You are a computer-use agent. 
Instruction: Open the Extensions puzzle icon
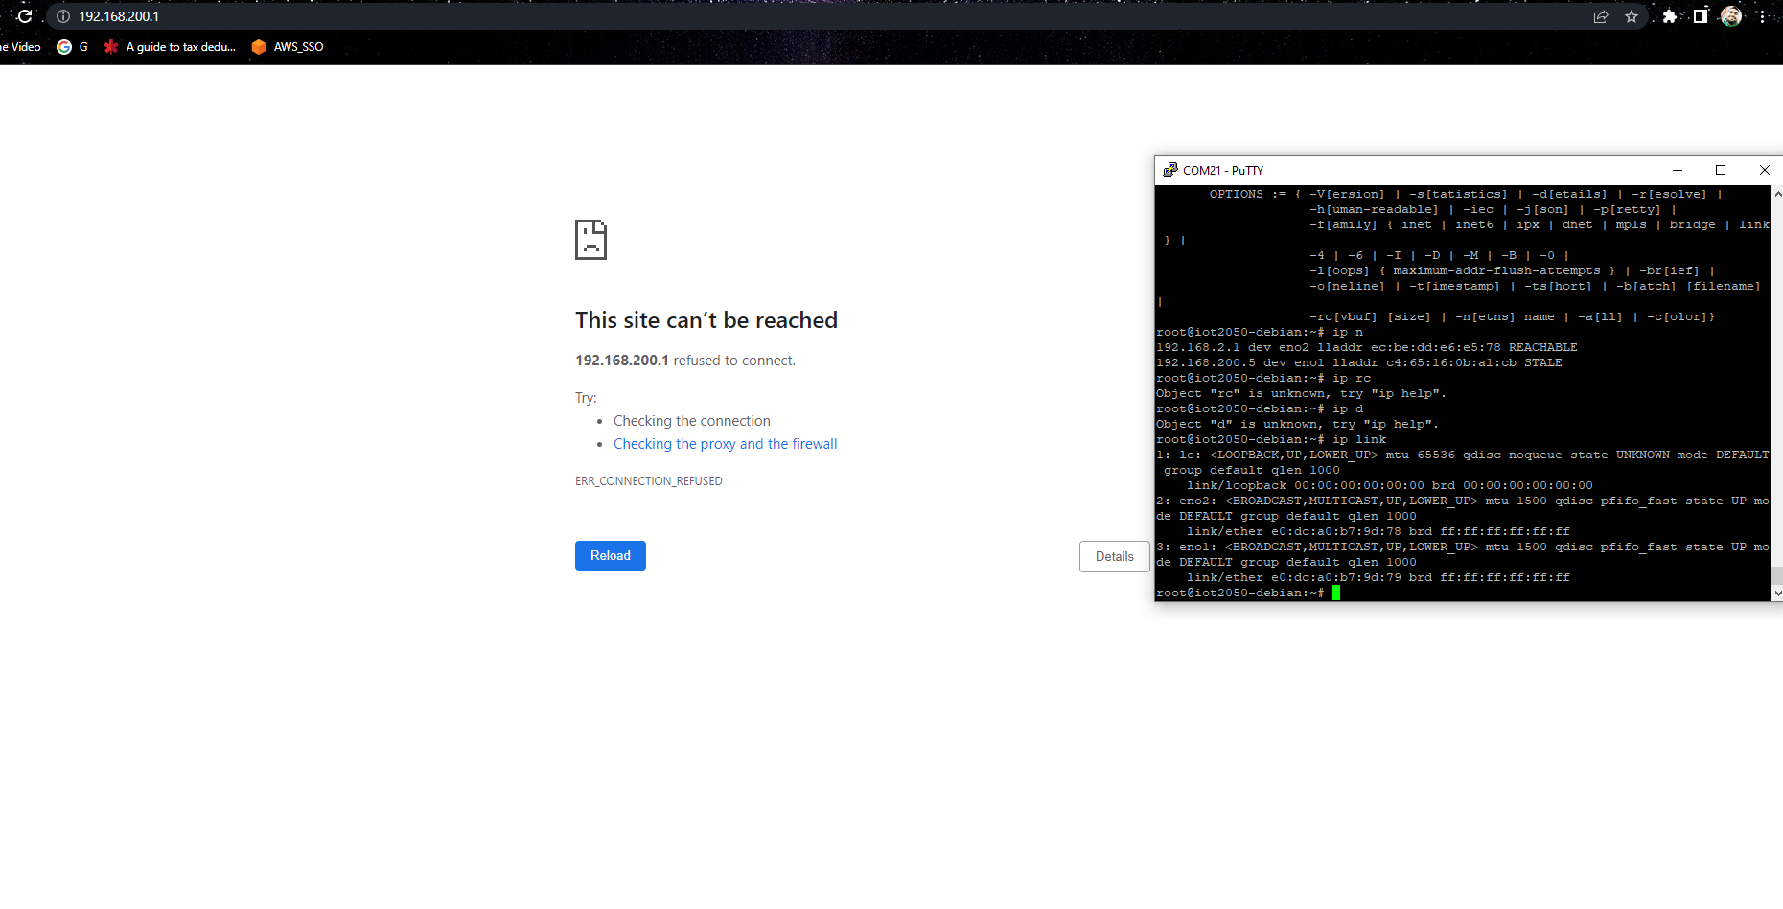point(1670,16)
